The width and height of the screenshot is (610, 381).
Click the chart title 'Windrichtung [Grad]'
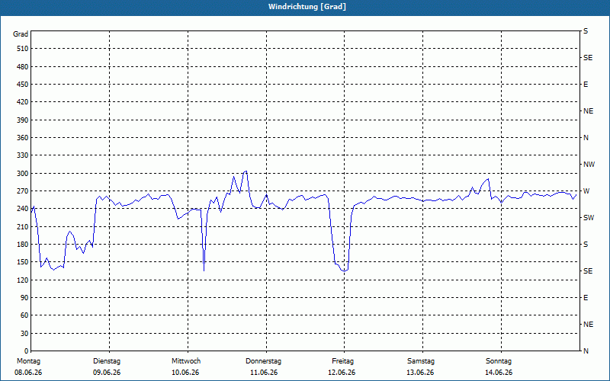[x=307, y=7]
